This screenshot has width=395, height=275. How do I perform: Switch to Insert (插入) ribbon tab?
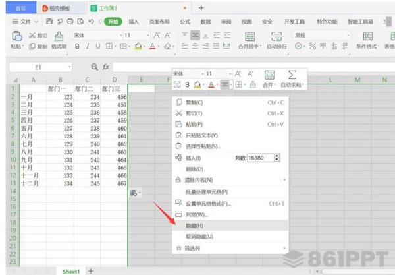[134, 22]
